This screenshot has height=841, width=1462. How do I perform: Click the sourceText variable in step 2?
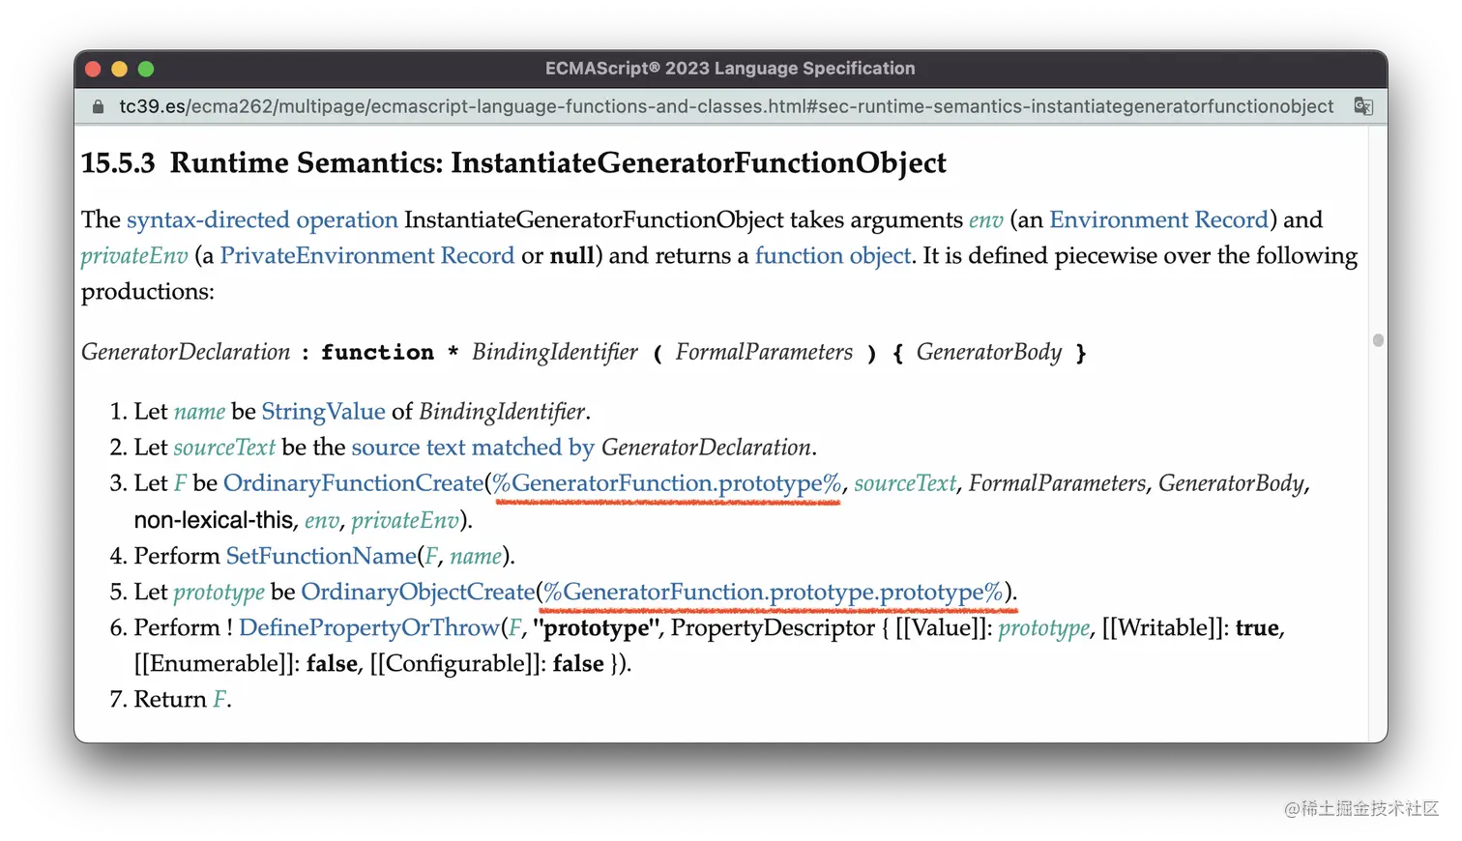coord(224,448)
